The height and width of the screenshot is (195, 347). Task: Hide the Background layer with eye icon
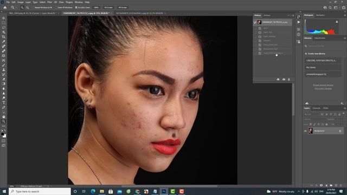[x=305, y=131]
